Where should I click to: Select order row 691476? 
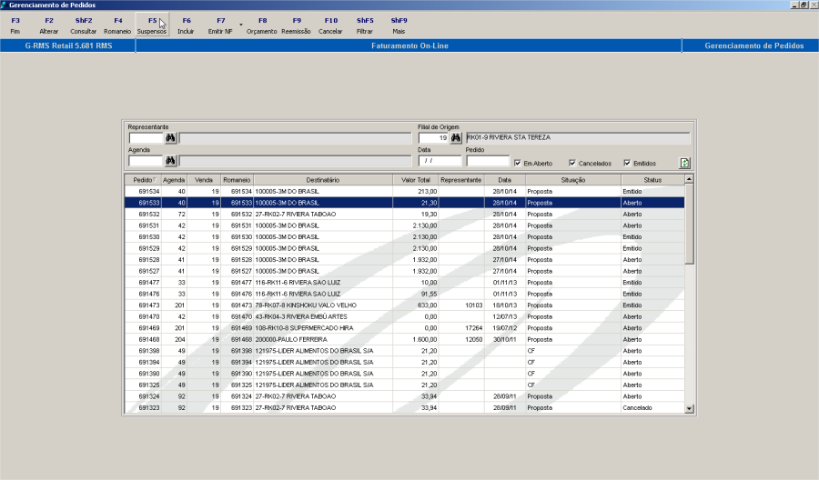tap(404, 295)
